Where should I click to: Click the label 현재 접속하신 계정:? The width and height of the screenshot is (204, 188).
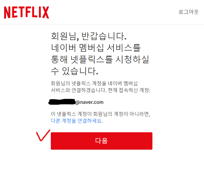(129, 90)
